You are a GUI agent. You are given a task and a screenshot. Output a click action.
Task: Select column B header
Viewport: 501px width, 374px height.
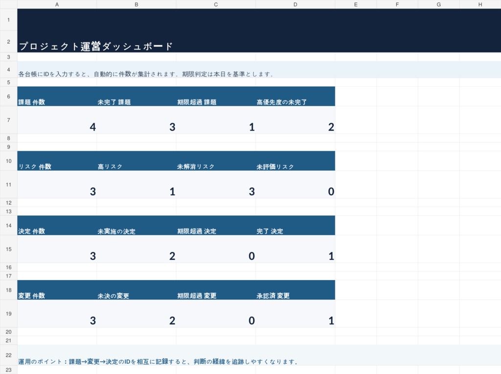point(137,4)
